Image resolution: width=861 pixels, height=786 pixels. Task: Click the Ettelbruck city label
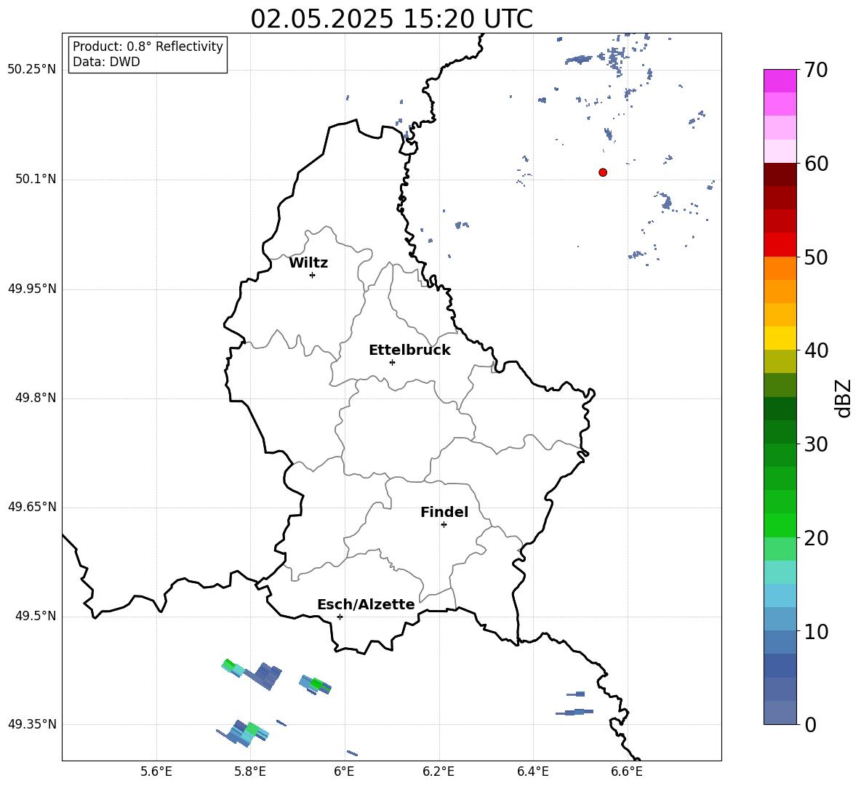pos(409,350)
